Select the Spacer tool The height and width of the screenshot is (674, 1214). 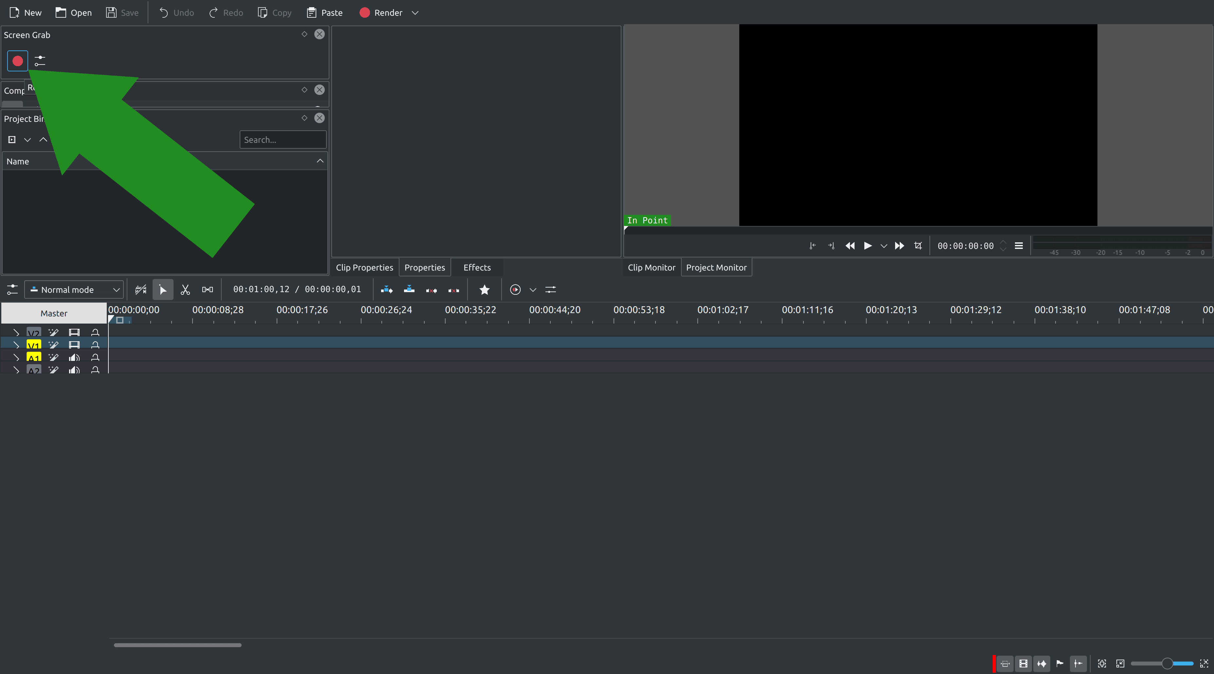pos(207,290)
